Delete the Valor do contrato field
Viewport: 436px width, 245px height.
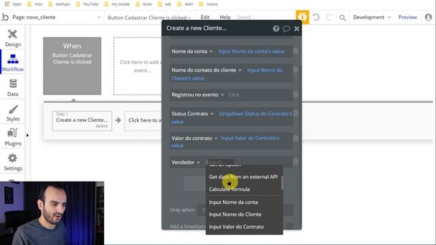(x=296, y=138)
